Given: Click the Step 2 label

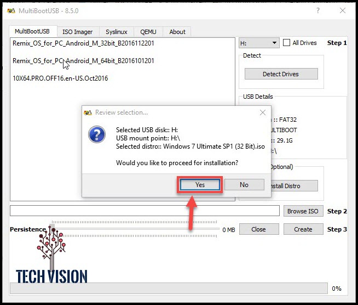Looking at the screenshot, I should point(337,211).
